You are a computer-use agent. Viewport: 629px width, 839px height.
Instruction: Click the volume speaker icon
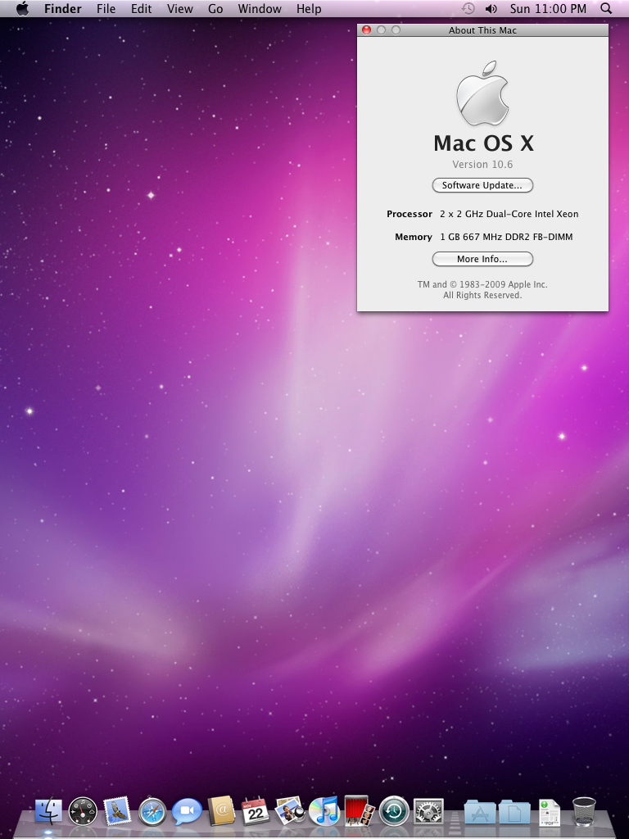tap(491, 8)
